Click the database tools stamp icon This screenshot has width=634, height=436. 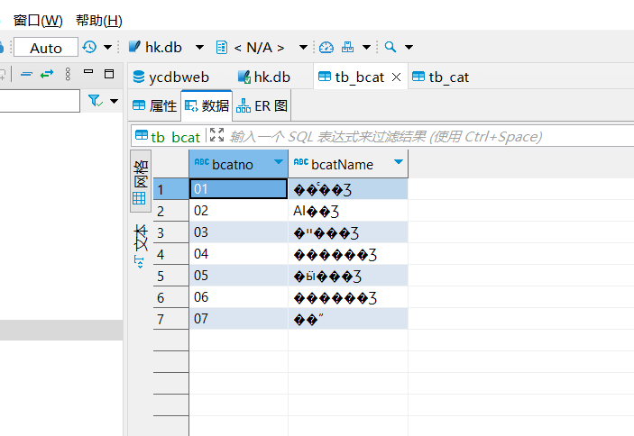point(348,47)
